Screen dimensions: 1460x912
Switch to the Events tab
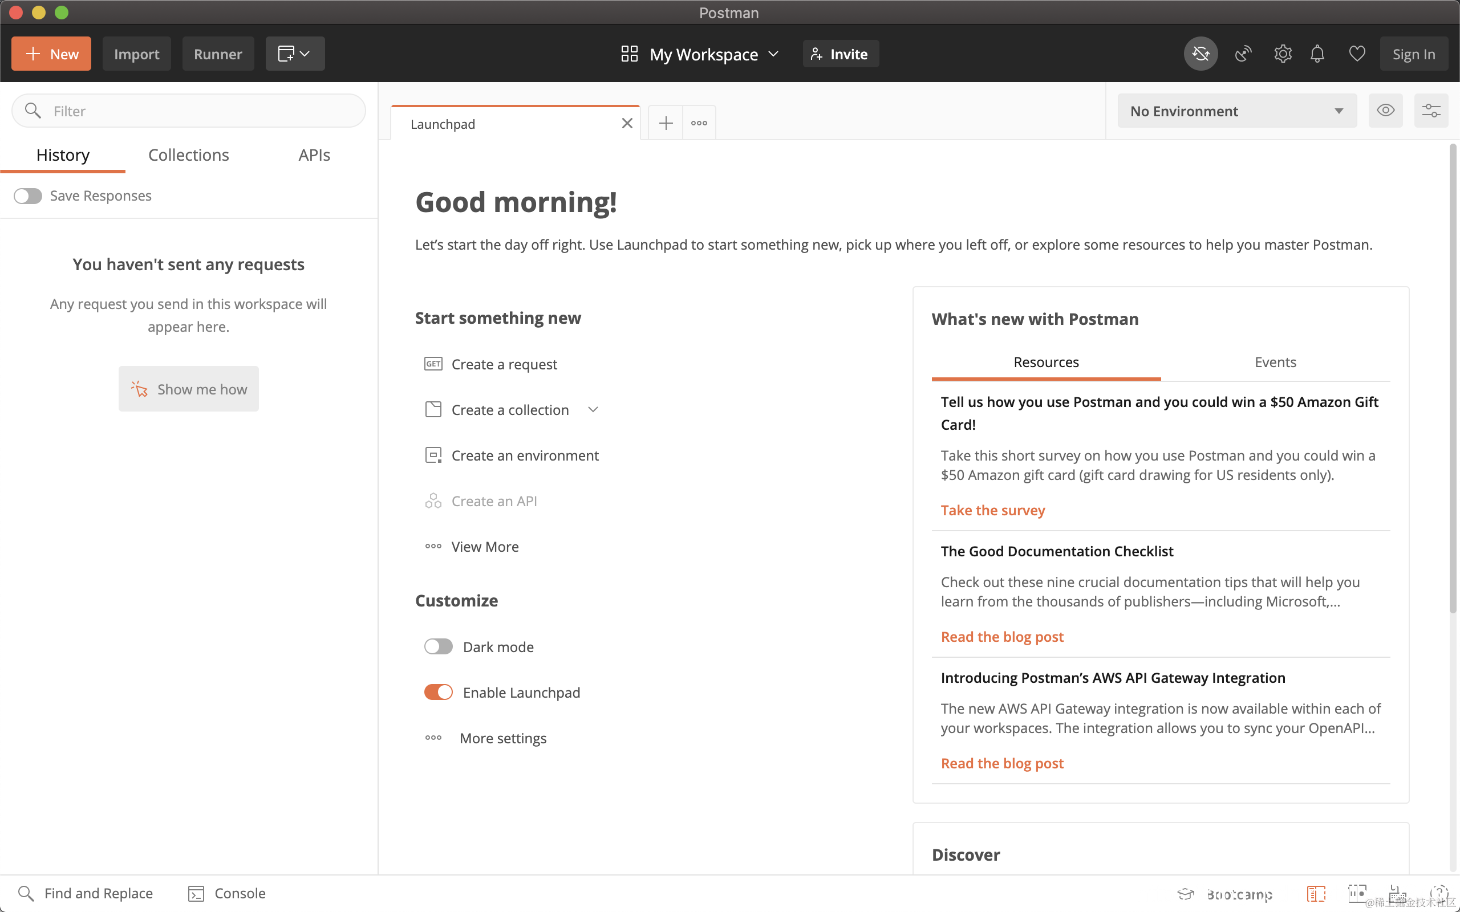tap(1275, 362)
